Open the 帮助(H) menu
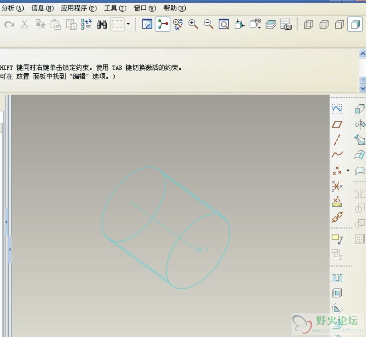366x337 pixels. [x=175, y=8]
